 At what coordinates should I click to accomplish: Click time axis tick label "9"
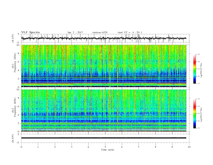172,147
